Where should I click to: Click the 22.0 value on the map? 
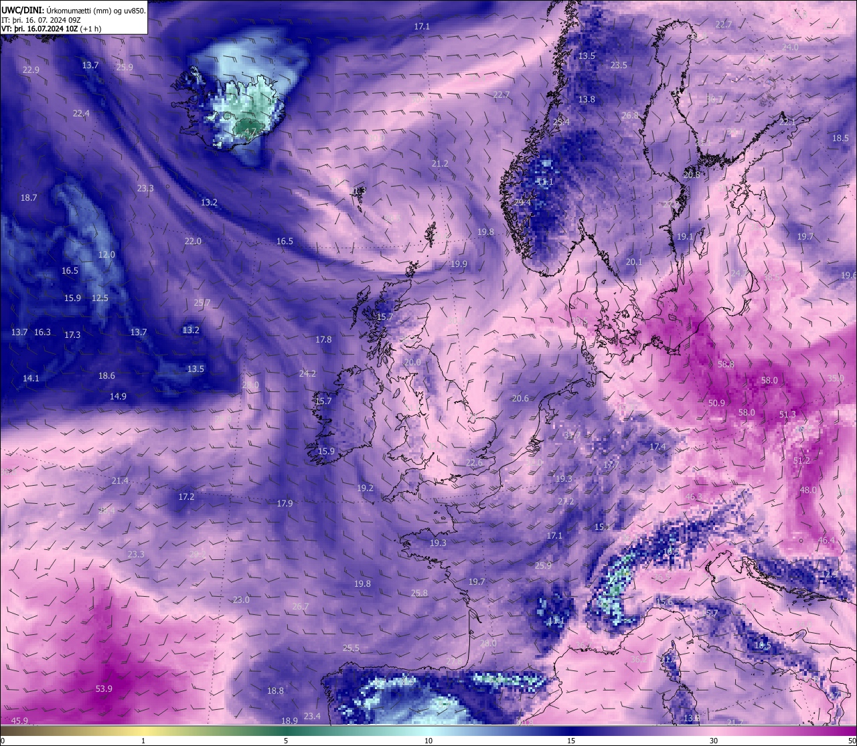[193, 241]
